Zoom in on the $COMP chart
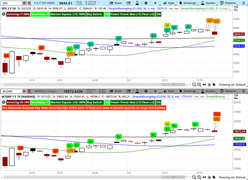Image resolution: width=248 pixels, height=180 pixels. pyautogui.click(x=199, y=177)
